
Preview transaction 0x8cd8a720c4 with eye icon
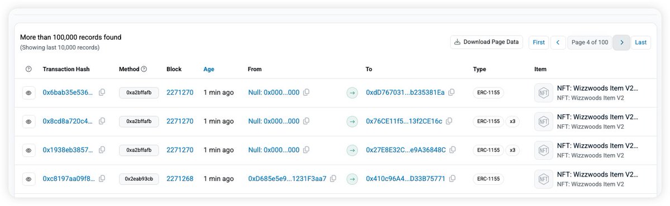[x=28, y=121]
